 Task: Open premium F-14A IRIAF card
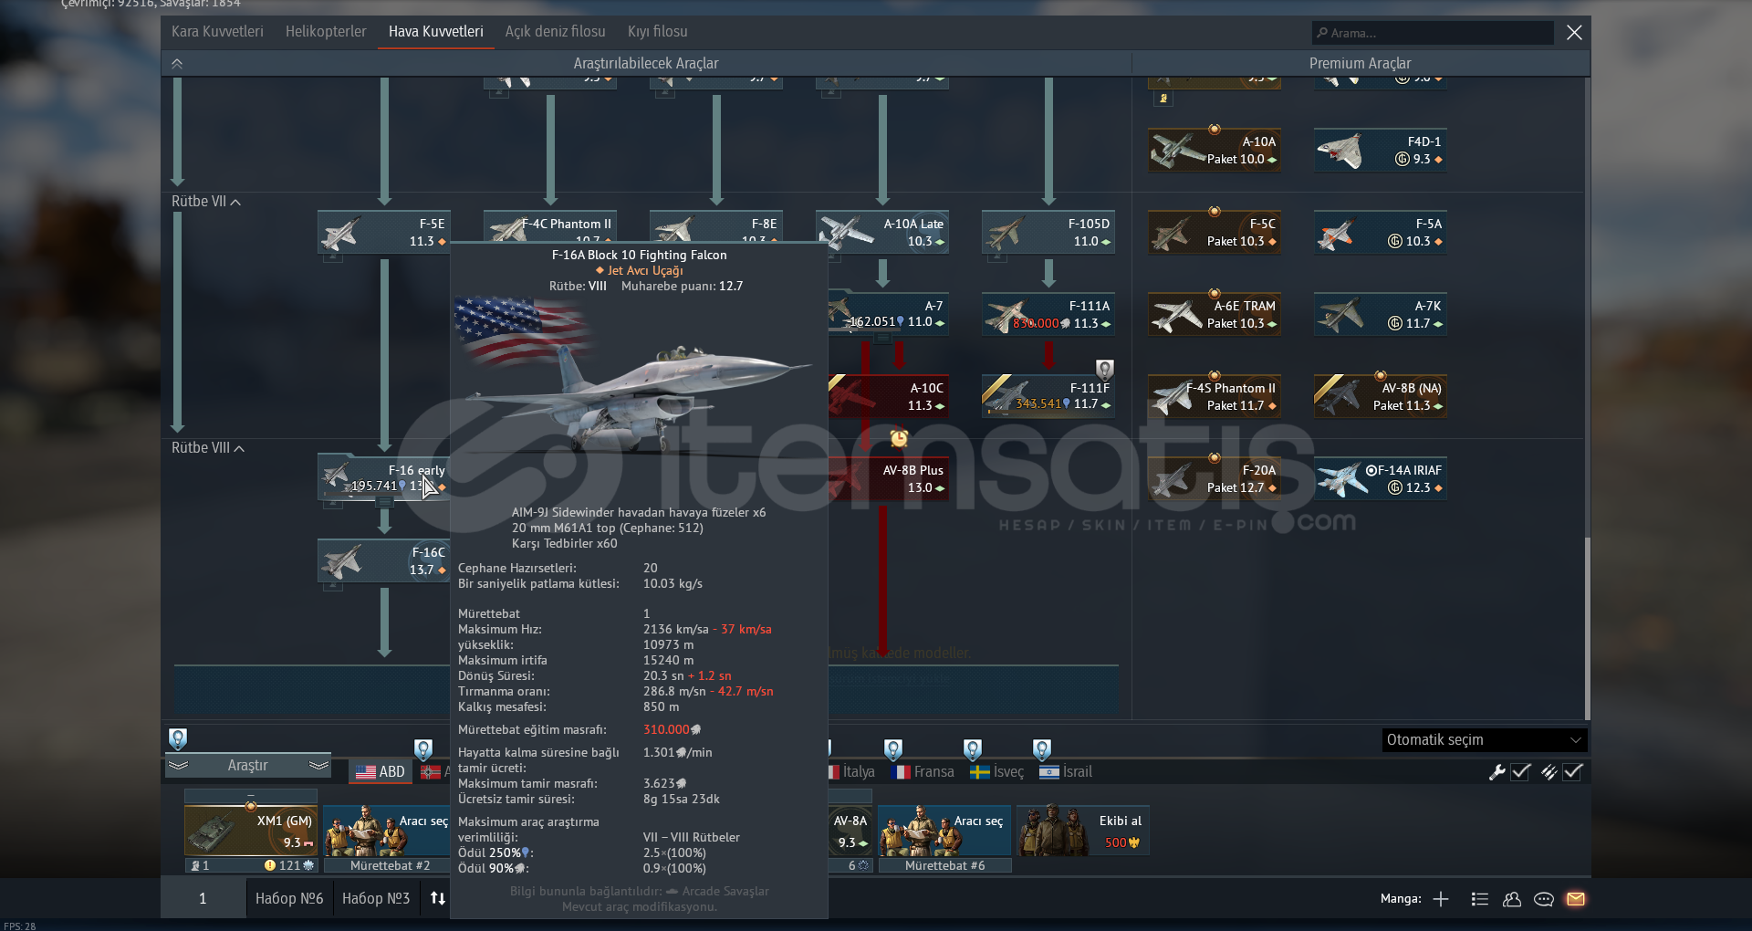point(1381,478)
